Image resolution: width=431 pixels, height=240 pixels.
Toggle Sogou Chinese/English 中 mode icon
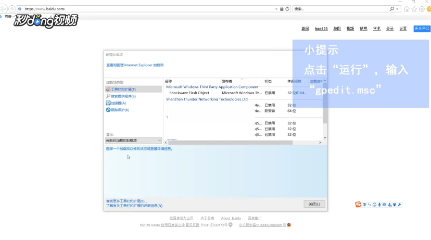(x=364, y=205)
